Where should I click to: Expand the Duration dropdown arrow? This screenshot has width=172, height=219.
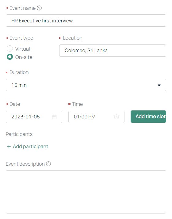[159, 85]
